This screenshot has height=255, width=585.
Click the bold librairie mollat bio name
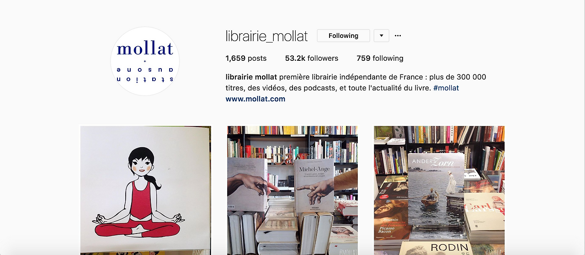(x=251, y=77)
